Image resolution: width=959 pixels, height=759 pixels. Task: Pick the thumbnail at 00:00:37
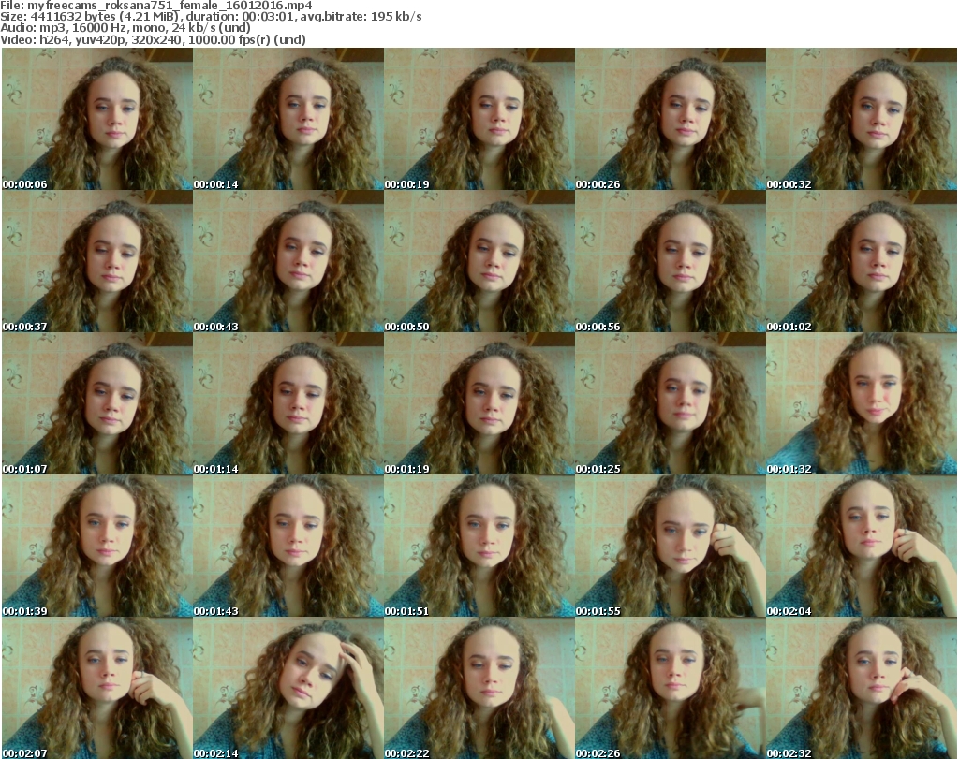tap(97, 261)
